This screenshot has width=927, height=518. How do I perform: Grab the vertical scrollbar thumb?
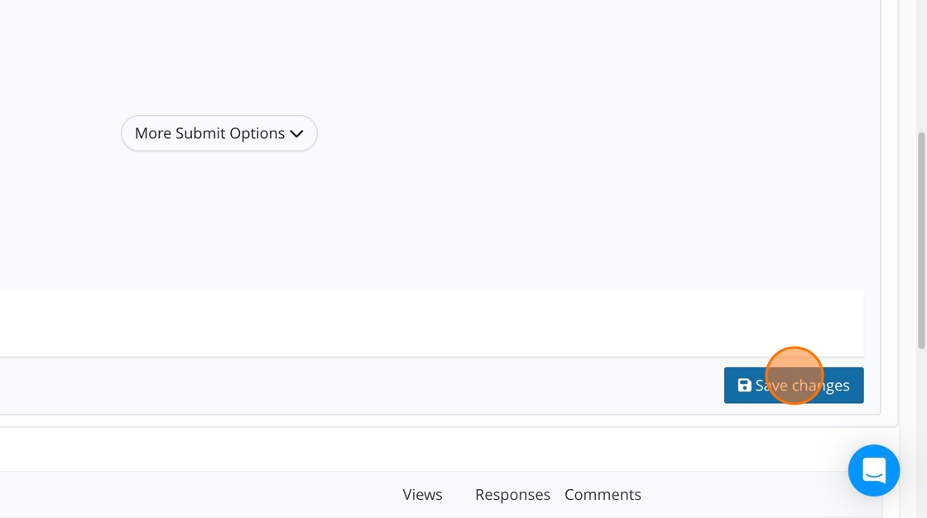[921, 240]
